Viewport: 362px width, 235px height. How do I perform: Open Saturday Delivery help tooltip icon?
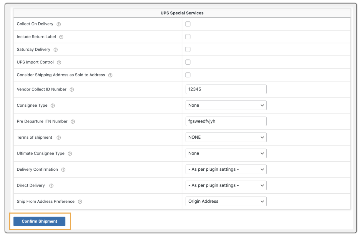(x=56, y=50)
